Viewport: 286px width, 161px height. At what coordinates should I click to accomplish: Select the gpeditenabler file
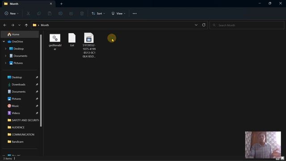point(55,42)
